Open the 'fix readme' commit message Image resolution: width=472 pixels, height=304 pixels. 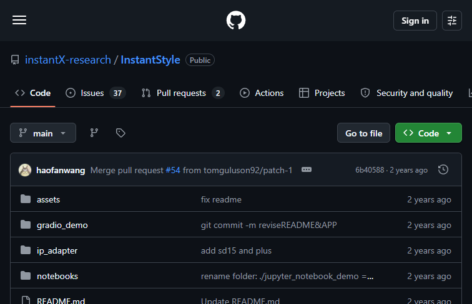tap(221, 199)
